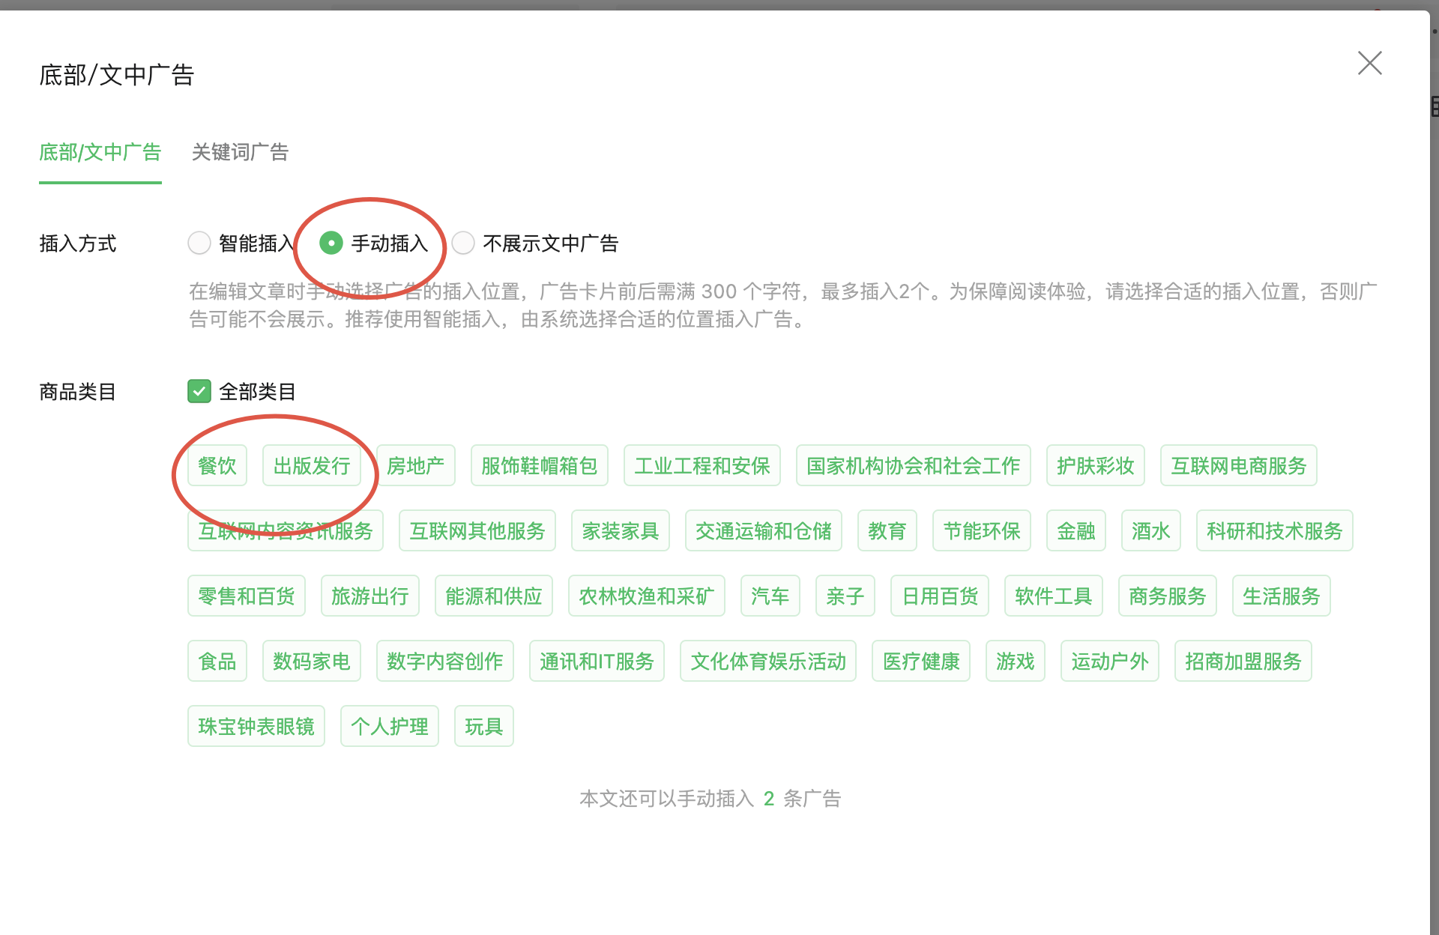Click the 食品 category tag
This screenshot has width=1439, height=935.
coord(217,661)
